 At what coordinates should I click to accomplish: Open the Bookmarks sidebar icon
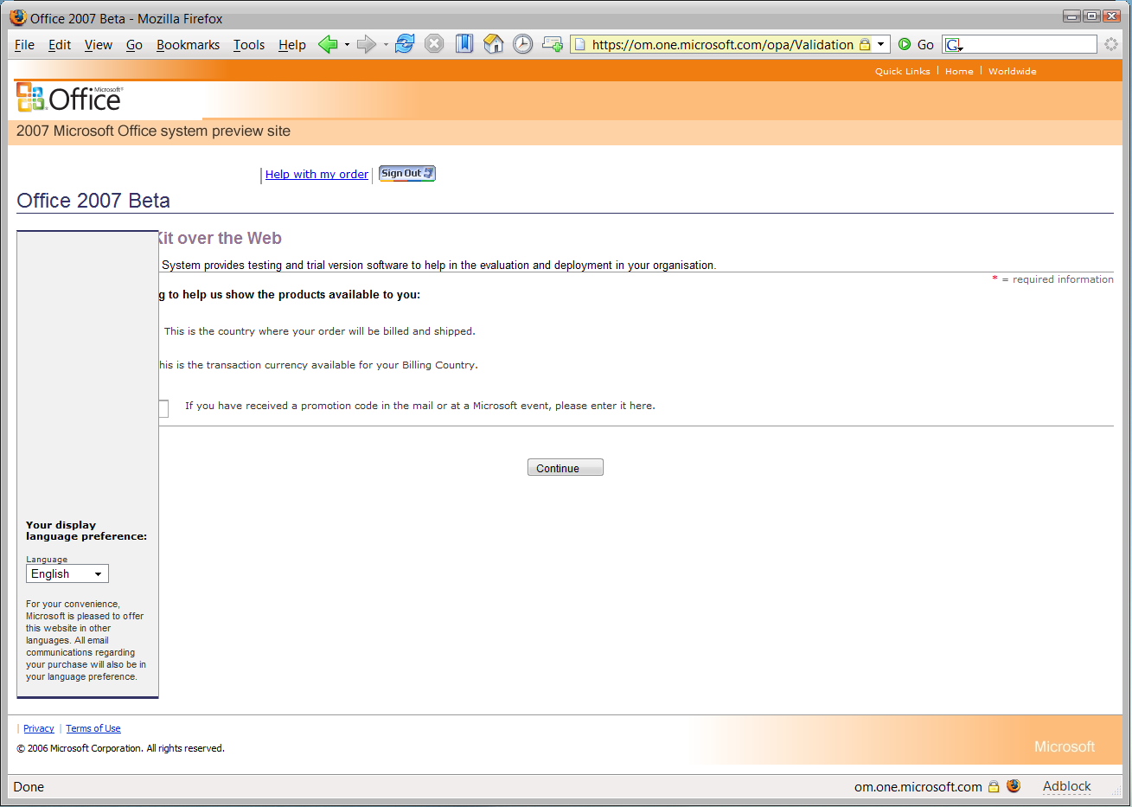tap(464, 44)
